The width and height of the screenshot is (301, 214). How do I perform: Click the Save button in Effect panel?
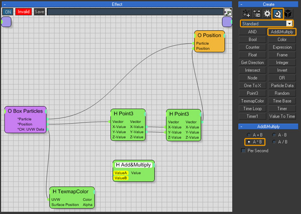click(x=39, y=12)
